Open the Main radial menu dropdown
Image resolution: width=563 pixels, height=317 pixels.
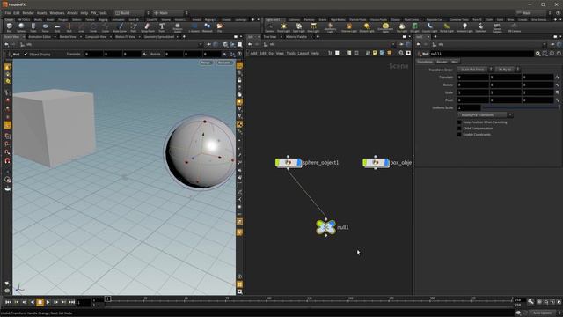click(x=171, y=12)
